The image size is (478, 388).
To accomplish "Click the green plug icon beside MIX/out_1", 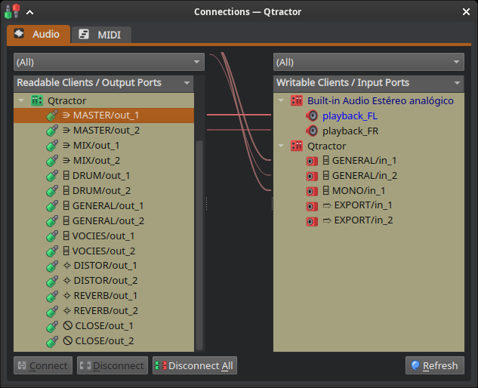I will (x=52, y=146).
